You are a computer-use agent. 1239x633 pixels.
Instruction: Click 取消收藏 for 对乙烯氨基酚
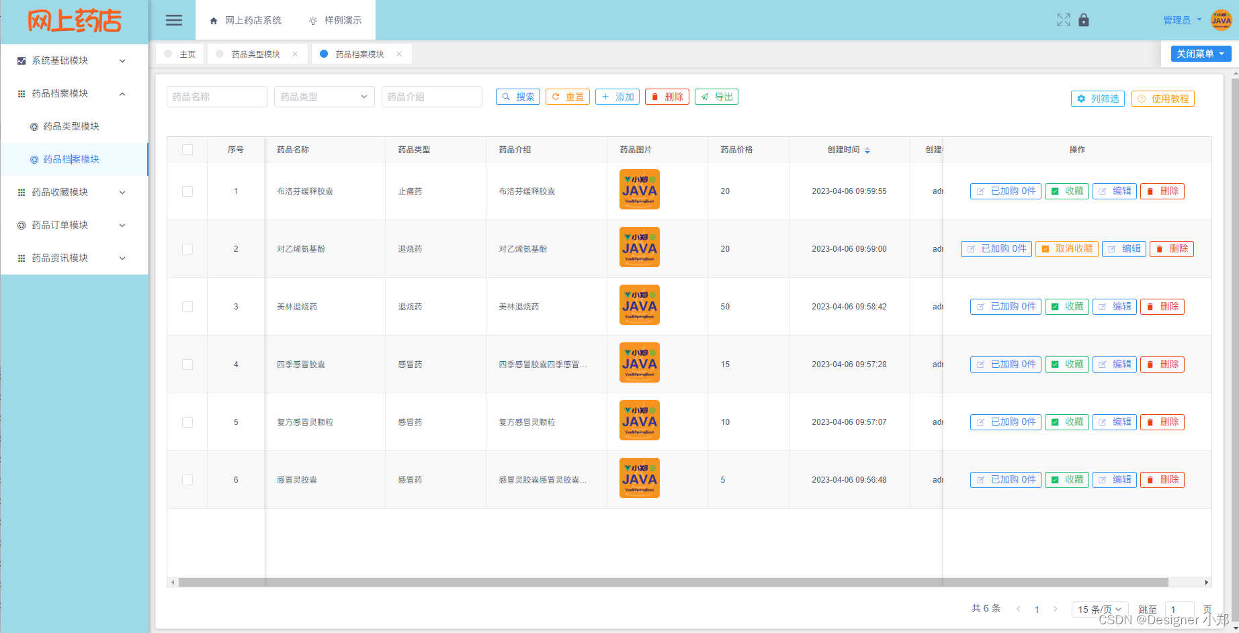tap(1067, 249)
